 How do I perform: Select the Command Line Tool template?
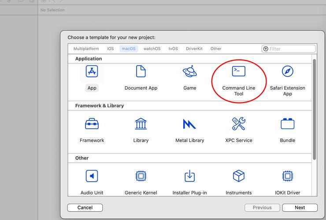(x=238, y=72)
